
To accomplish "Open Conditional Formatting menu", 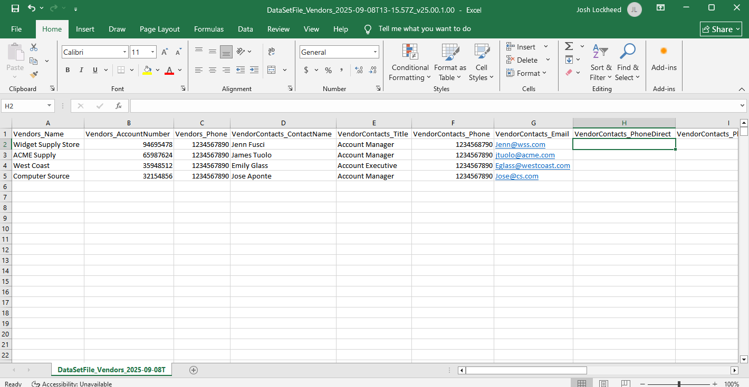I will (x=409, y=62).
